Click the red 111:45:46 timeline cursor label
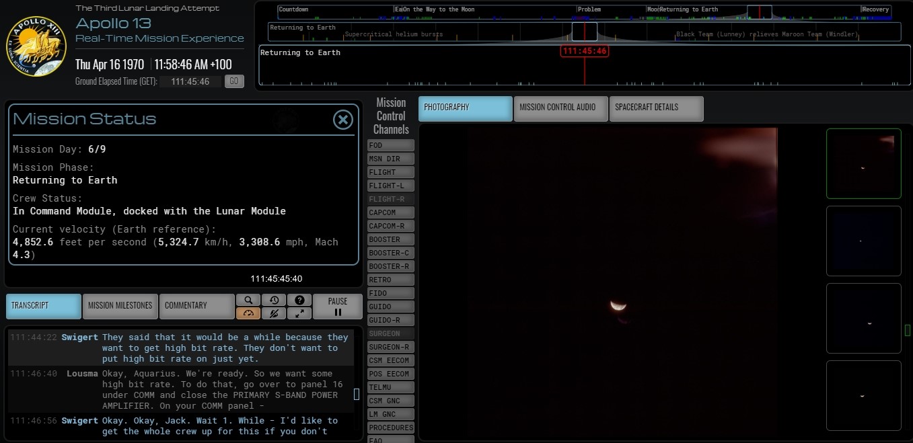Image resolution: width=913 pixels, height=443 pixels. coord(584,51)
